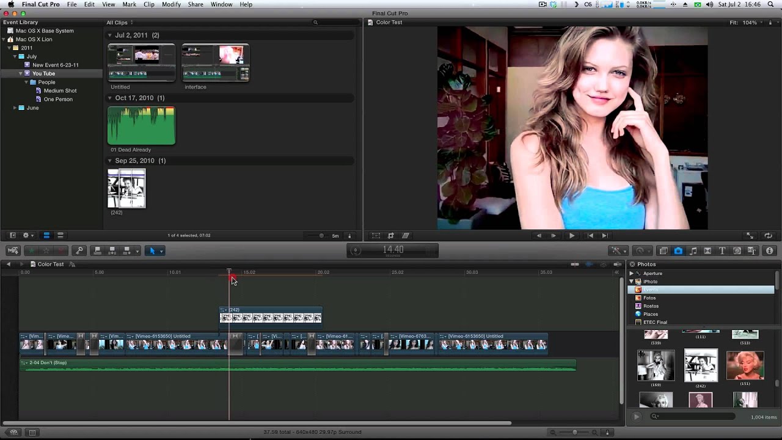
Task: Mark clip as Favorite with green star
Action: click(x=31, y=251)
